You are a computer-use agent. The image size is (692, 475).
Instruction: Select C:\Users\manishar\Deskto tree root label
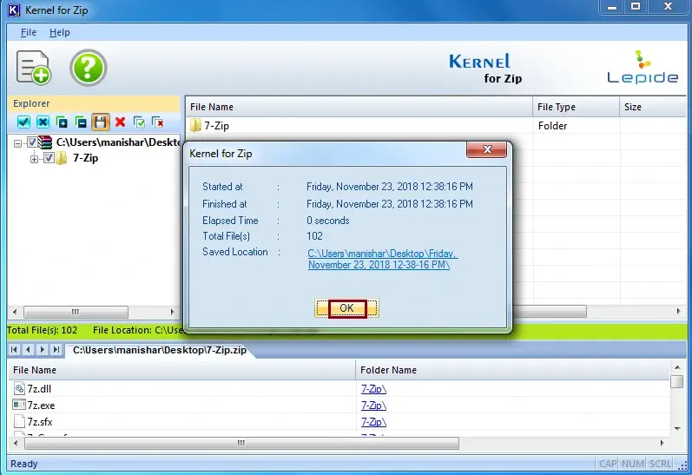[118, 142]
